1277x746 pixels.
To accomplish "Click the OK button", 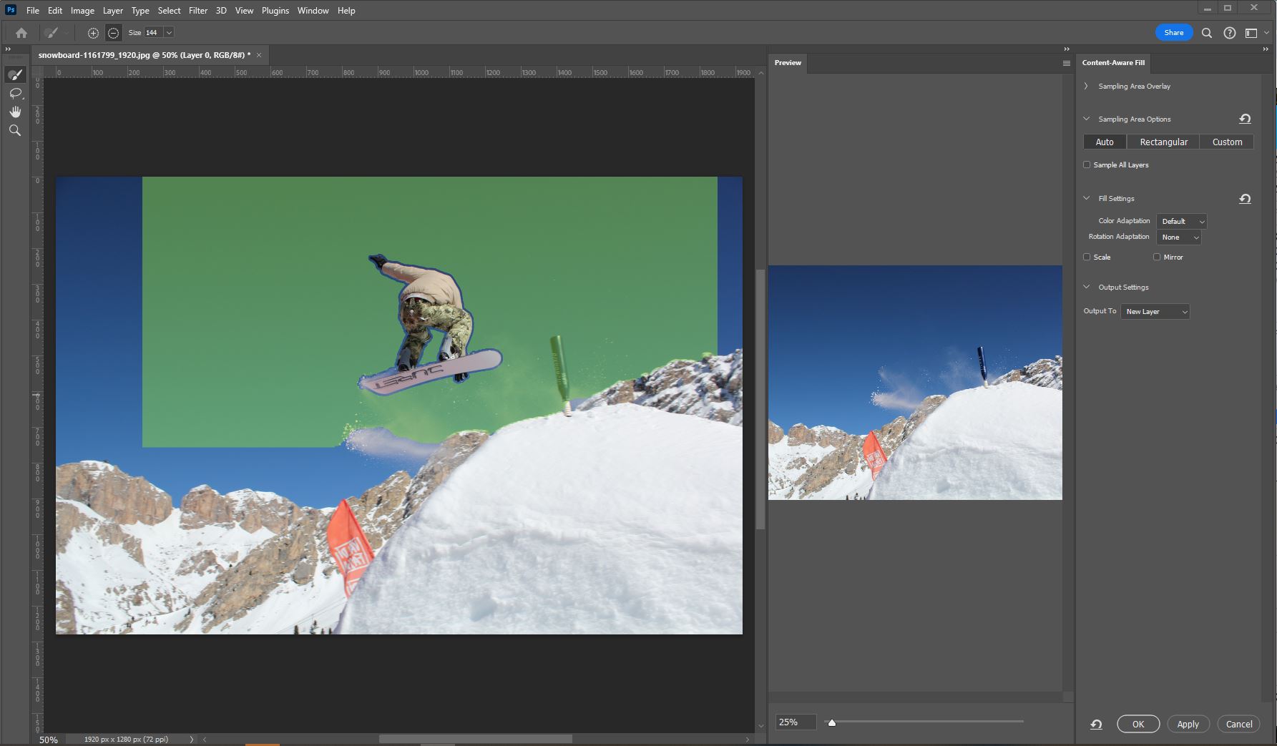I will [1138, 724].
